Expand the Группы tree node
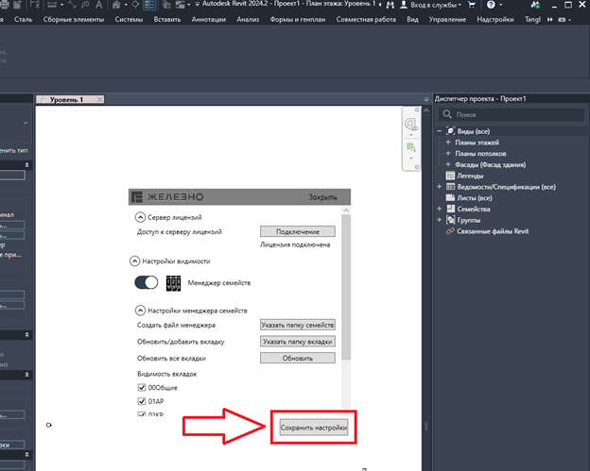Viewport: 590px width, 471px height. pyautogui.click(x=439, y=220)
